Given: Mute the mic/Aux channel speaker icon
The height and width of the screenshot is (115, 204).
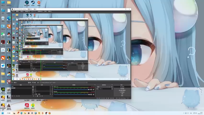Looking at the screenshot, I should tap(91, 90).
